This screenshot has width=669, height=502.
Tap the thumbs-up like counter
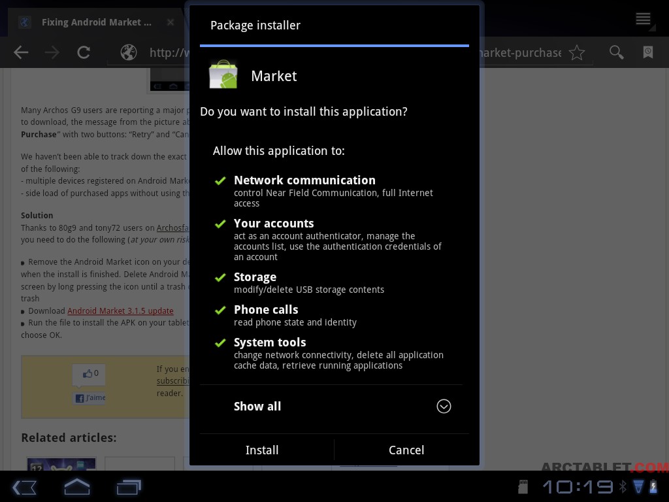[x=90, y=373]
